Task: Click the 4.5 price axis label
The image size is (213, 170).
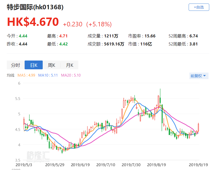Action: [18, 130]
